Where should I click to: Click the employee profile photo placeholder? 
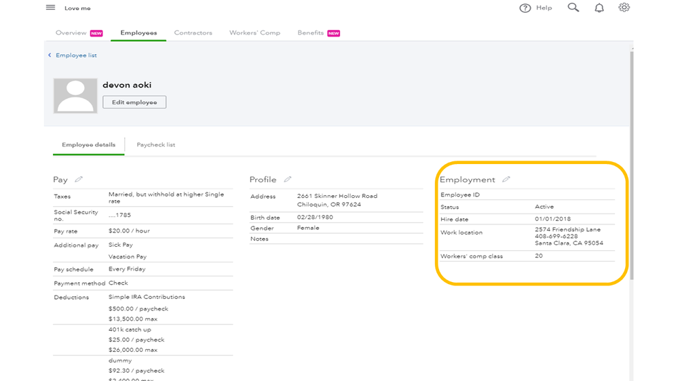pyautogui.click(x=75, y=96)
